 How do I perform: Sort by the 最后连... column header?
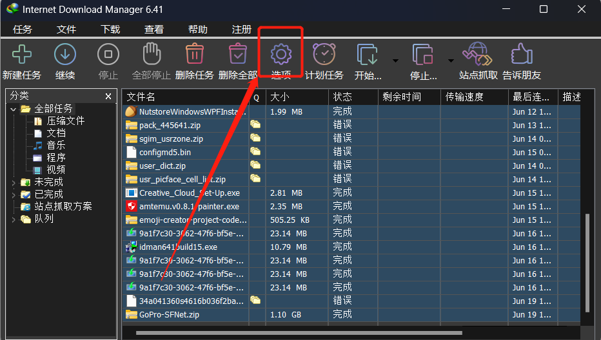(533, 97)
